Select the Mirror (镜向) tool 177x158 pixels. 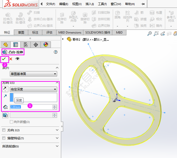pyautogui.click(x=156, y=26)
